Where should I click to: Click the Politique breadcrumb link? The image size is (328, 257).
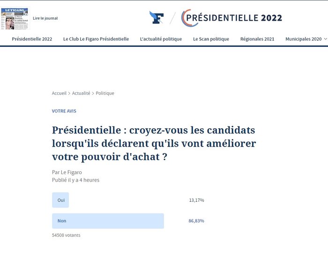coord(105,93)
